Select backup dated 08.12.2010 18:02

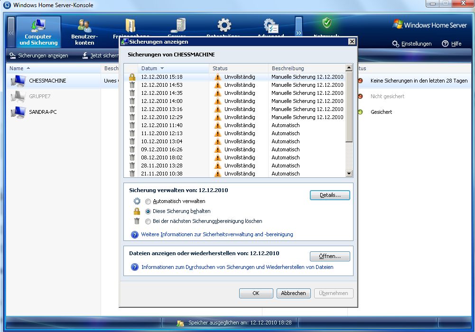click(x=235, y=157)
